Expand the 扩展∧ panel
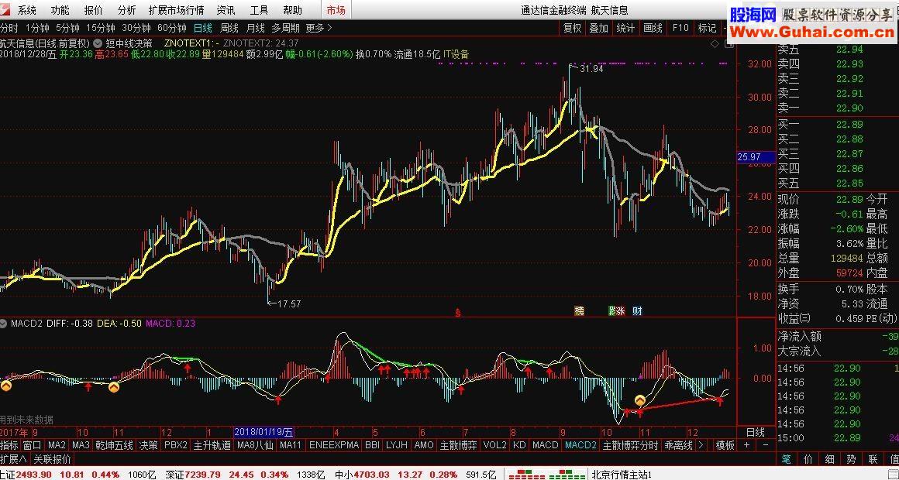Image resolution: width=899 pixels, height=480 pixels. coord(14,459)
